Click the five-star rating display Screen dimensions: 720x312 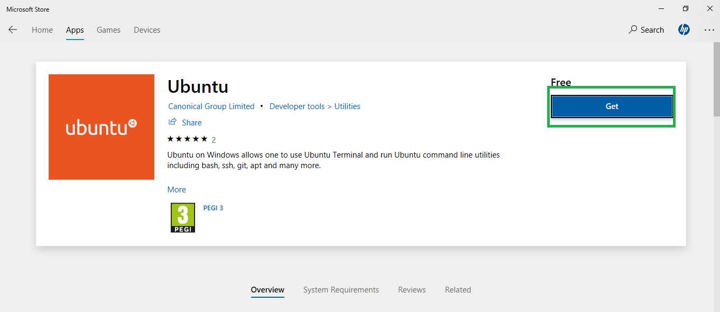[x=187, y=139]
